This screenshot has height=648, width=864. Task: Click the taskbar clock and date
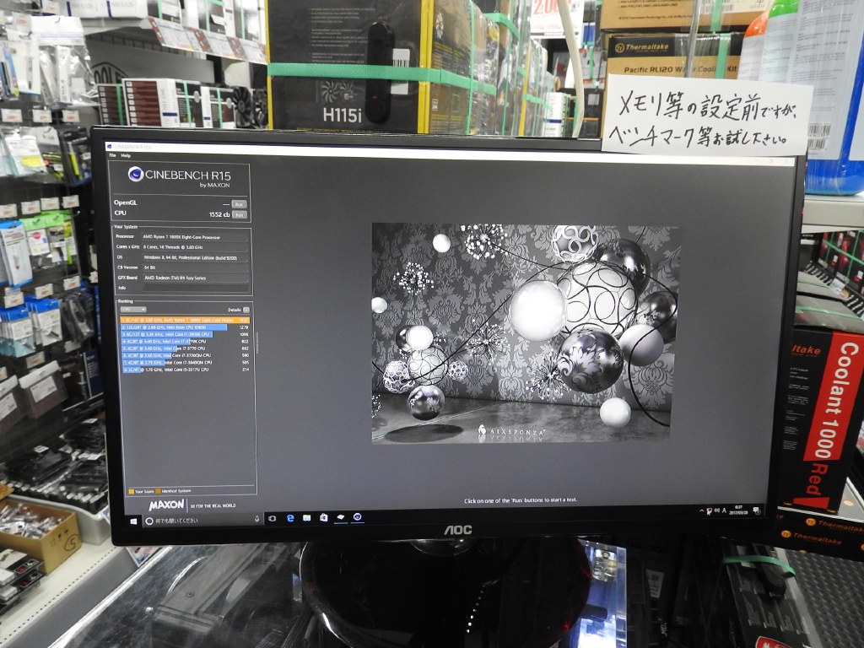click(x=738, y=510)
